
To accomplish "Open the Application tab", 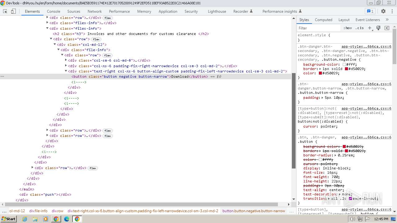I will point(168,11).
